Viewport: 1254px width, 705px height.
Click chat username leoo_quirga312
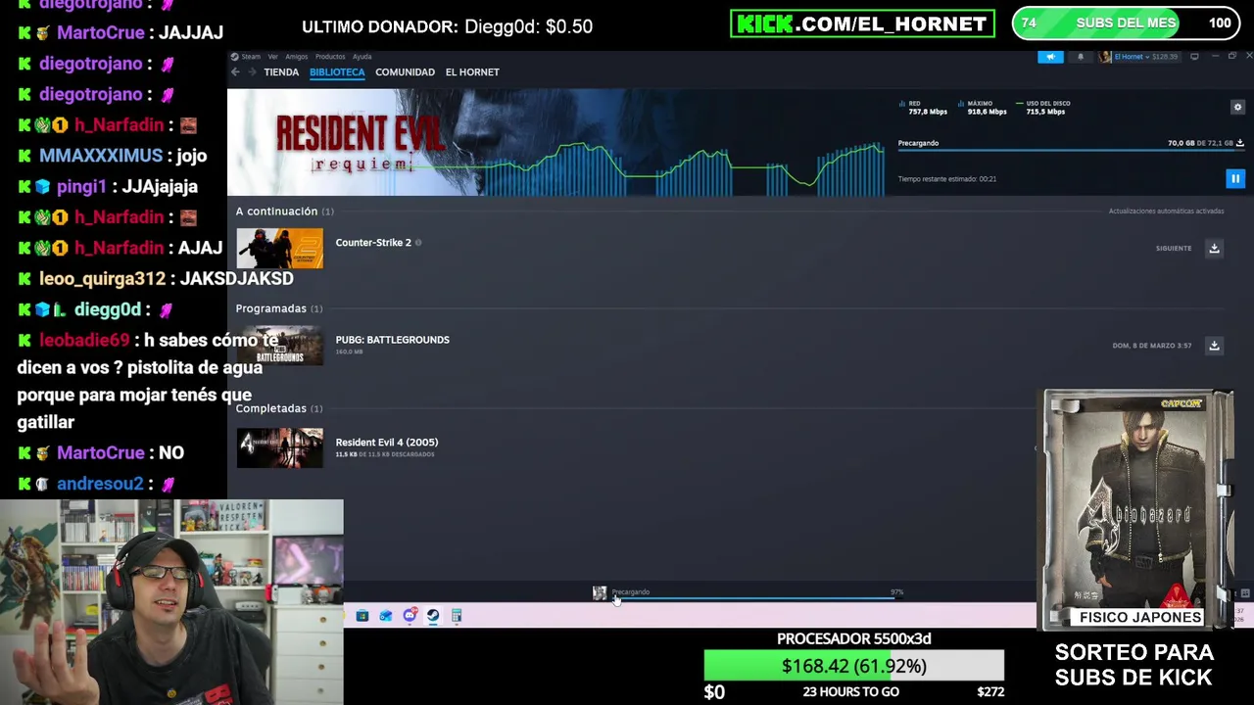click(x=103, y=278)
